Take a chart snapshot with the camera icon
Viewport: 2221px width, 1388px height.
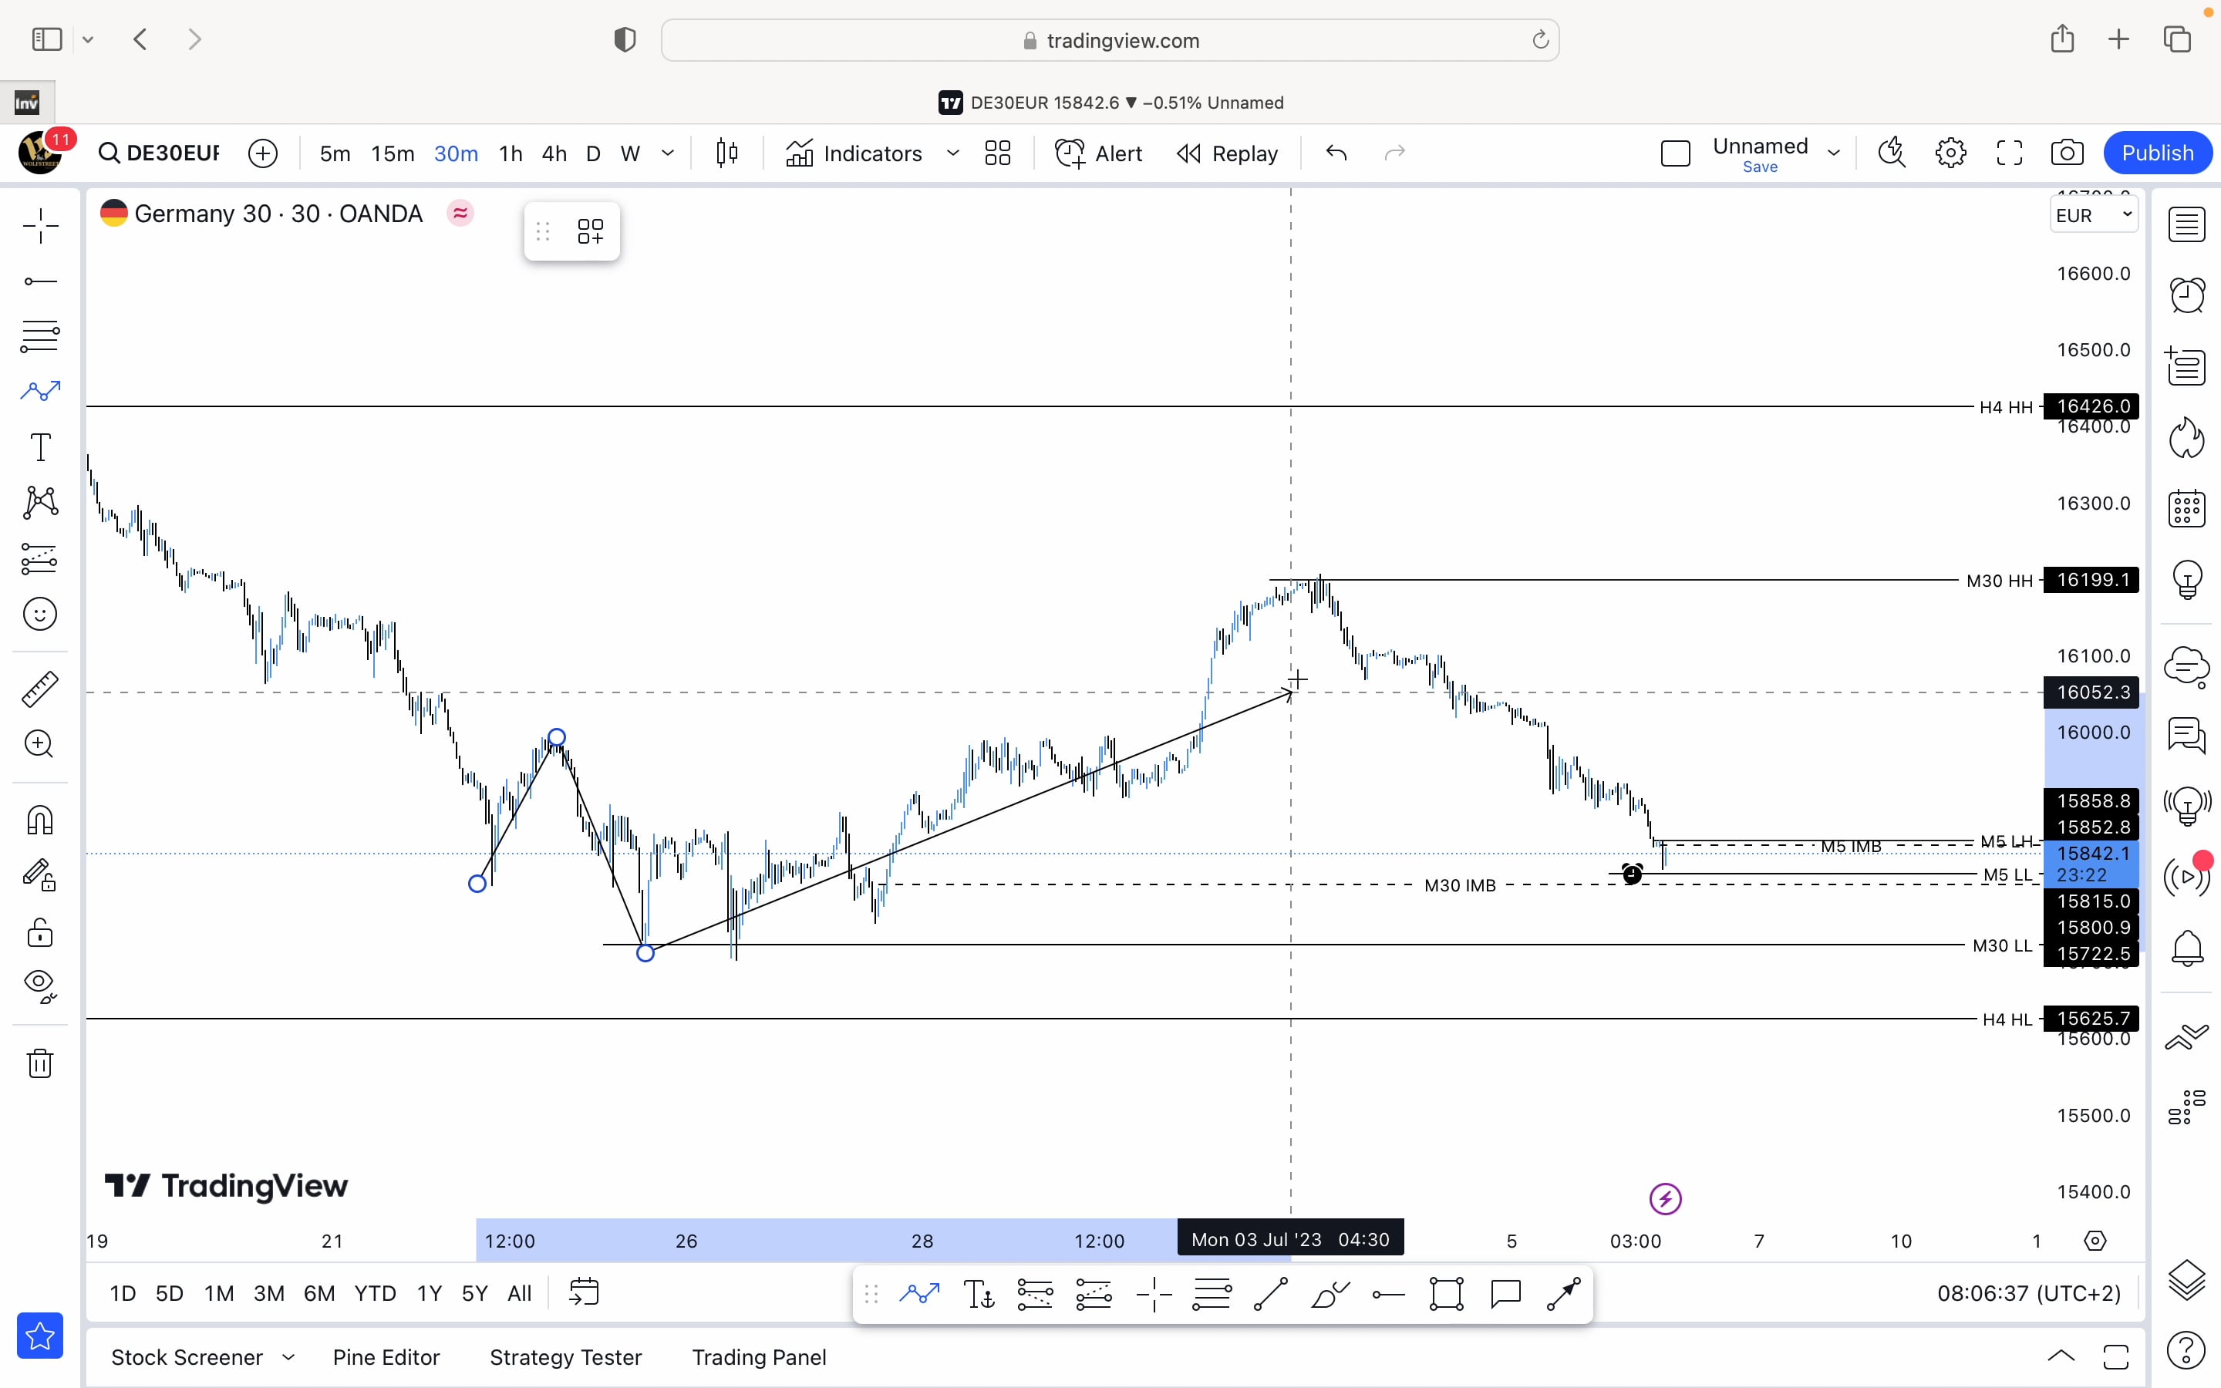[x=2067, y=153]
